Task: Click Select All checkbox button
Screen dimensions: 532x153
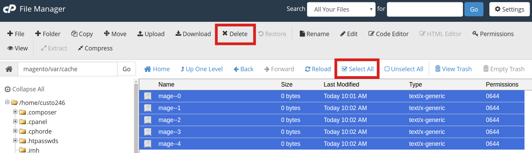Action: pyautogui.click(x=358, y=69)
